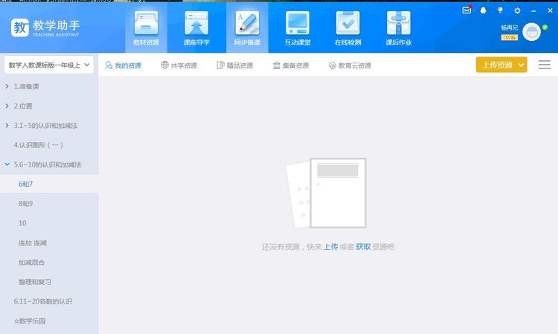
Task: Open 课前导学 pre-class guide module
Action: [196, 28]
